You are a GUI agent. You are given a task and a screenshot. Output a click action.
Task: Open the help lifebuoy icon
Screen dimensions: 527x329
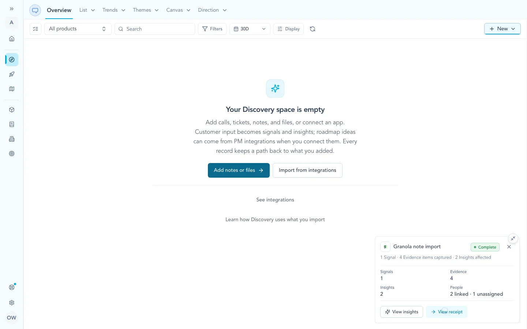point(12,287)
